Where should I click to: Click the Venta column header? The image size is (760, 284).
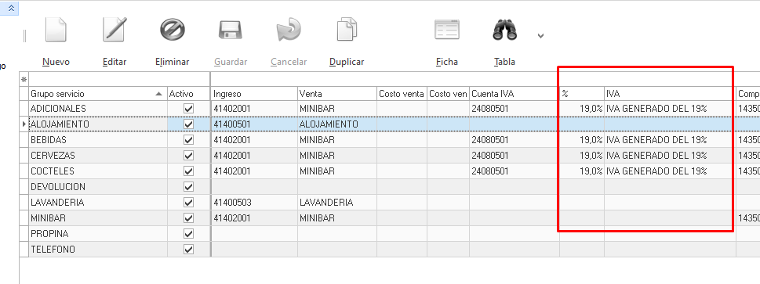coord(336,94)
